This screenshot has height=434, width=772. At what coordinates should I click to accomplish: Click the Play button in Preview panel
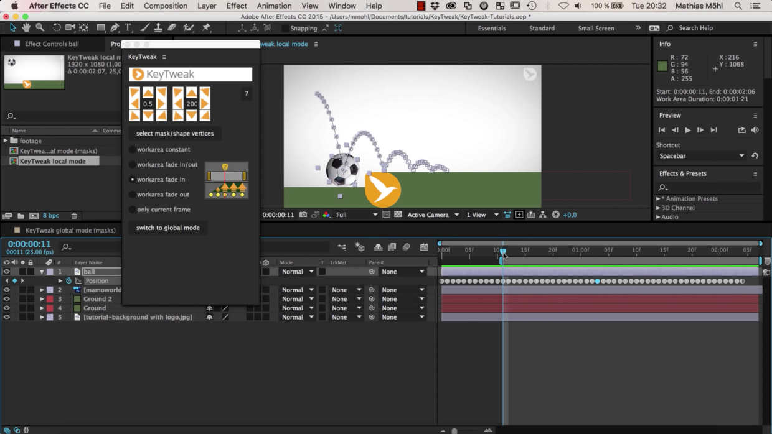point(688,130)
